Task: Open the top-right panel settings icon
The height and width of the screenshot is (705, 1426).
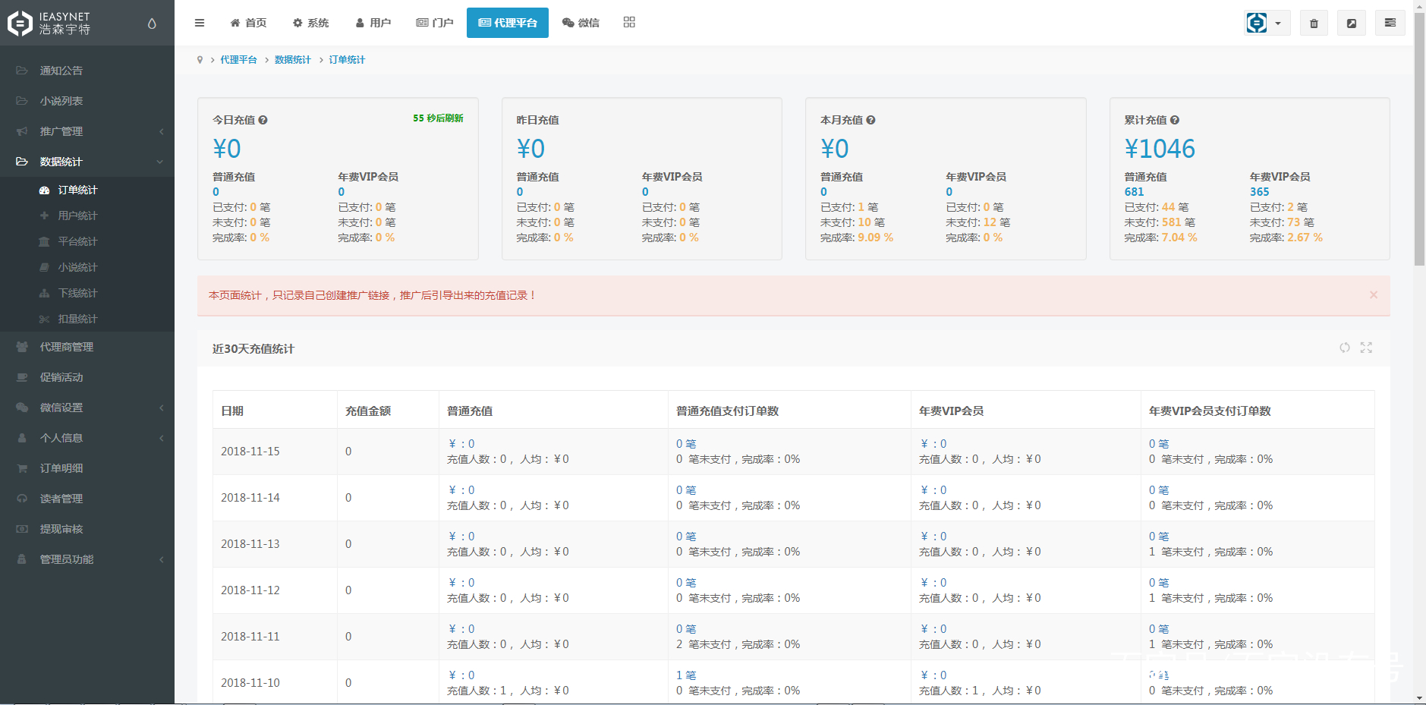Action: 1390,23
